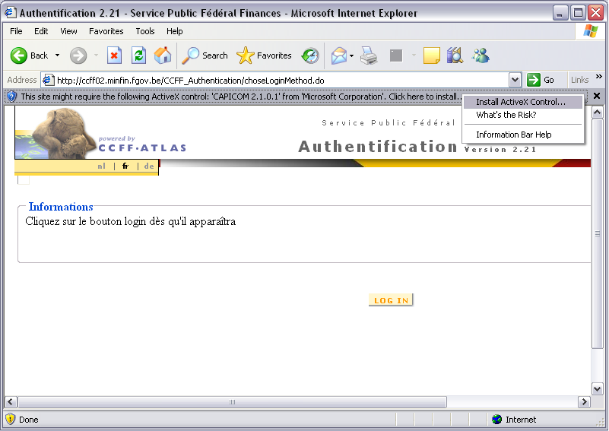Click the LOG IN button
The height and width of the screenshot is (431, 609).
(391, 300)
